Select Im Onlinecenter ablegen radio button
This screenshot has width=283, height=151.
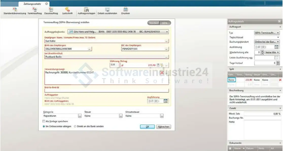click(44, 126)
